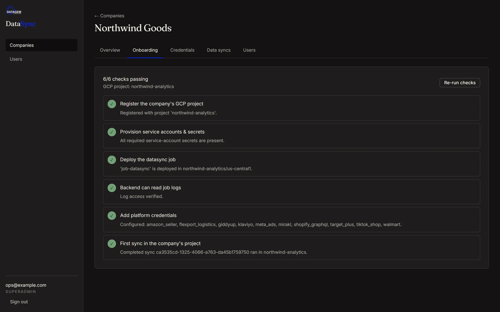500x312 pixels.
Task: Click the check icon for First sync row
Action: click(112, 244)
